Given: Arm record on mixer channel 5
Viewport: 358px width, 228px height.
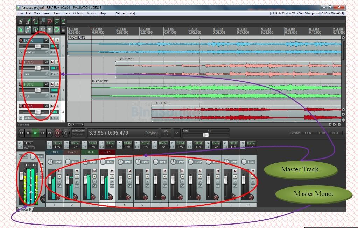Looking at the screenshot, I should [x=128, y=197].
